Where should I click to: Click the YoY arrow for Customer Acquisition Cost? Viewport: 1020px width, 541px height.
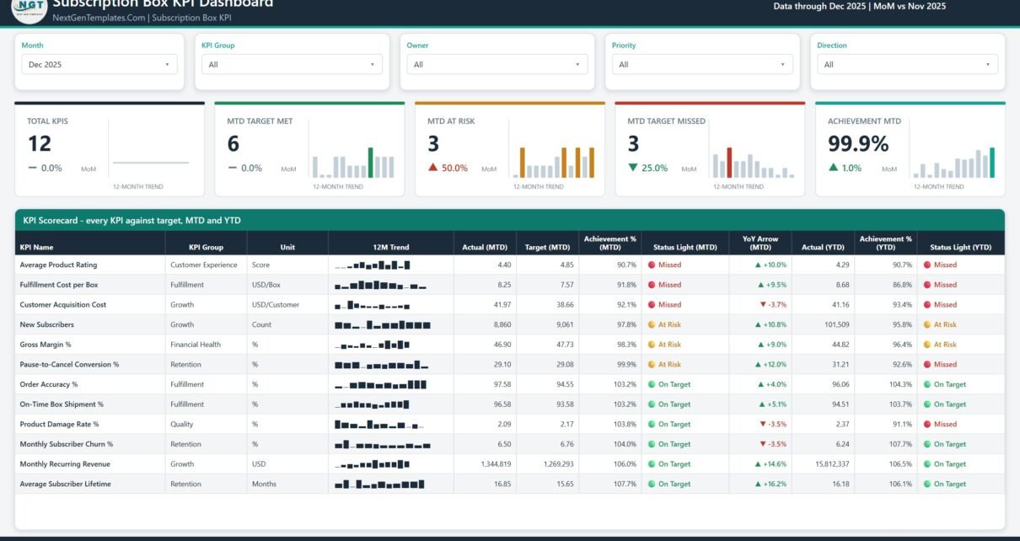tap(763, 304)
